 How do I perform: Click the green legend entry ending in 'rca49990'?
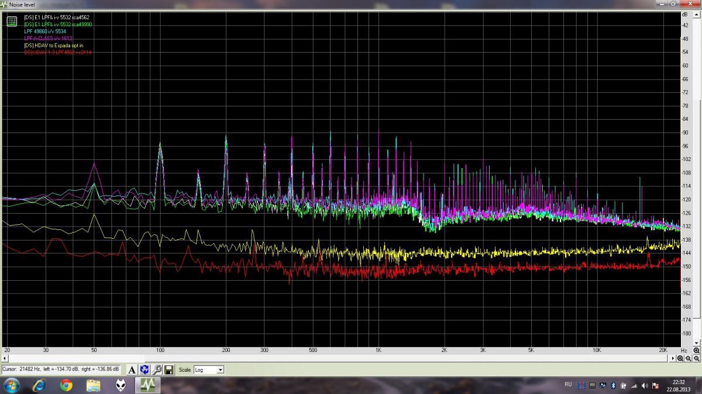point(58,25)
